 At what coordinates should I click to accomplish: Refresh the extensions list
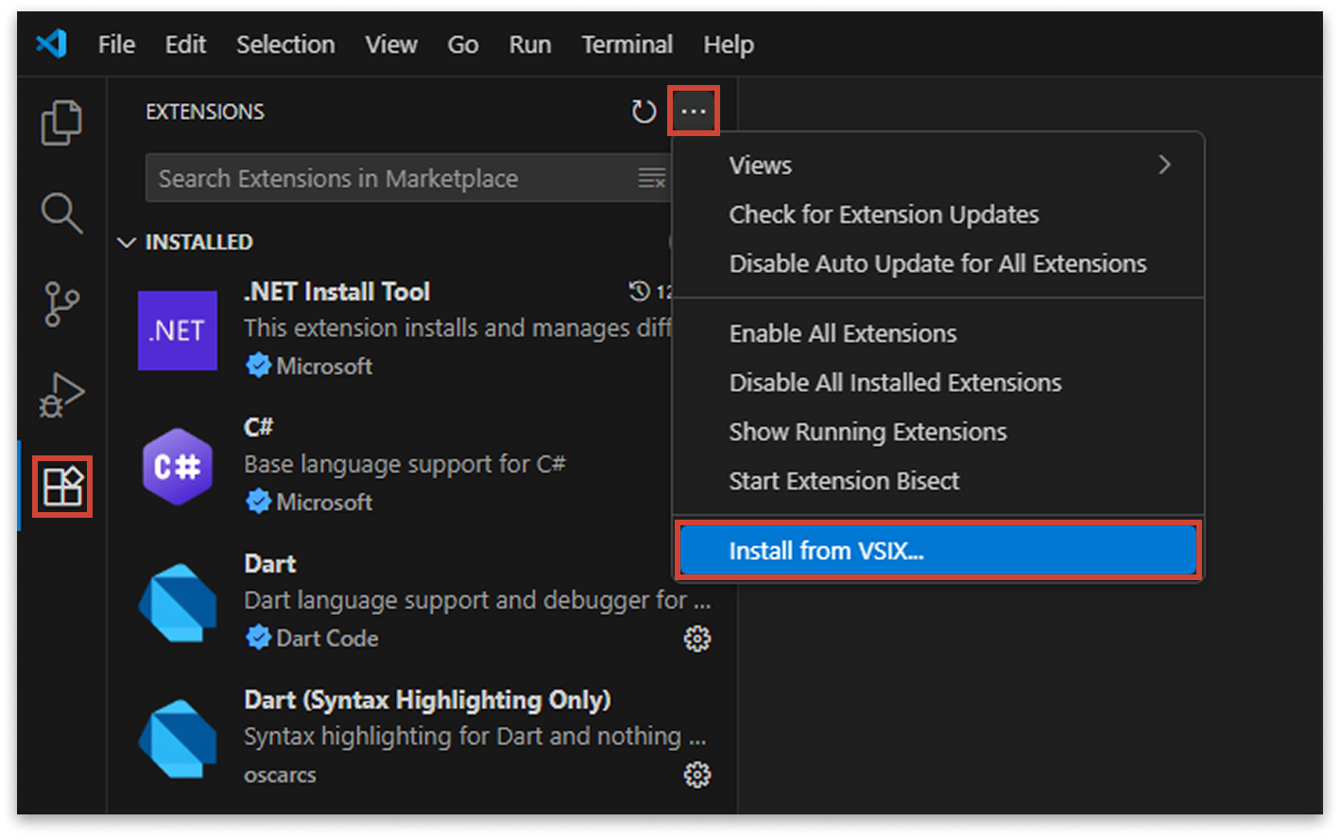point(644,111)
